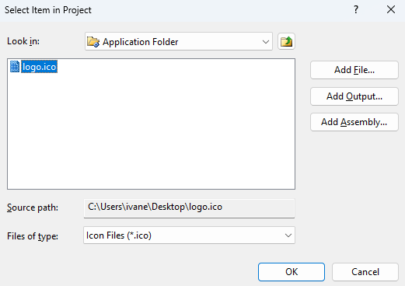Click the logo.ico file icon

(15, 67)
